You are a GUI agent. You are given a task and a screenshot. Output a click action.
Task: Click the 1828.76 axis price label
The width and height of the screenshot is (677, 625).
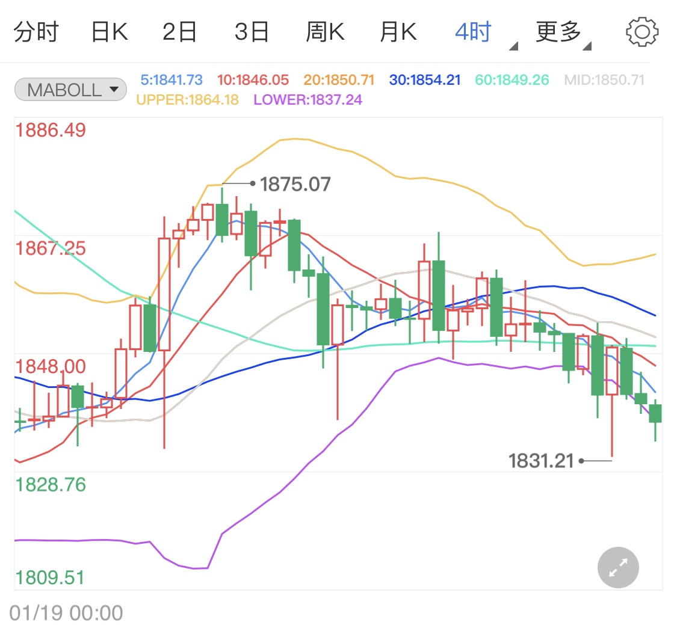[51, 485]
